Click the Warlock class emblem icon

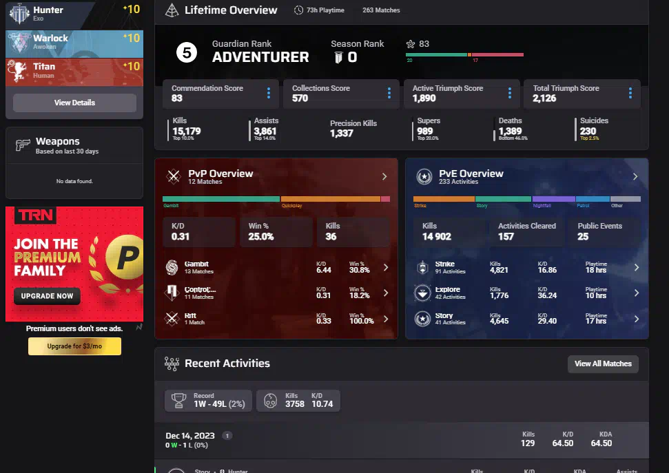(20, 43)
